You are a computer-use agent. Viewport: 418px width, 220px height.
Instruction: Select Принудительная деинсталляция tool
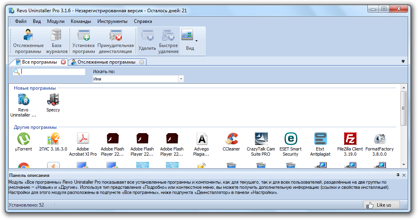click(x=116, y=41)
